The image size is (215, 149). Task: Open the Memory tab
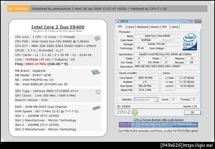coord(155,27)
